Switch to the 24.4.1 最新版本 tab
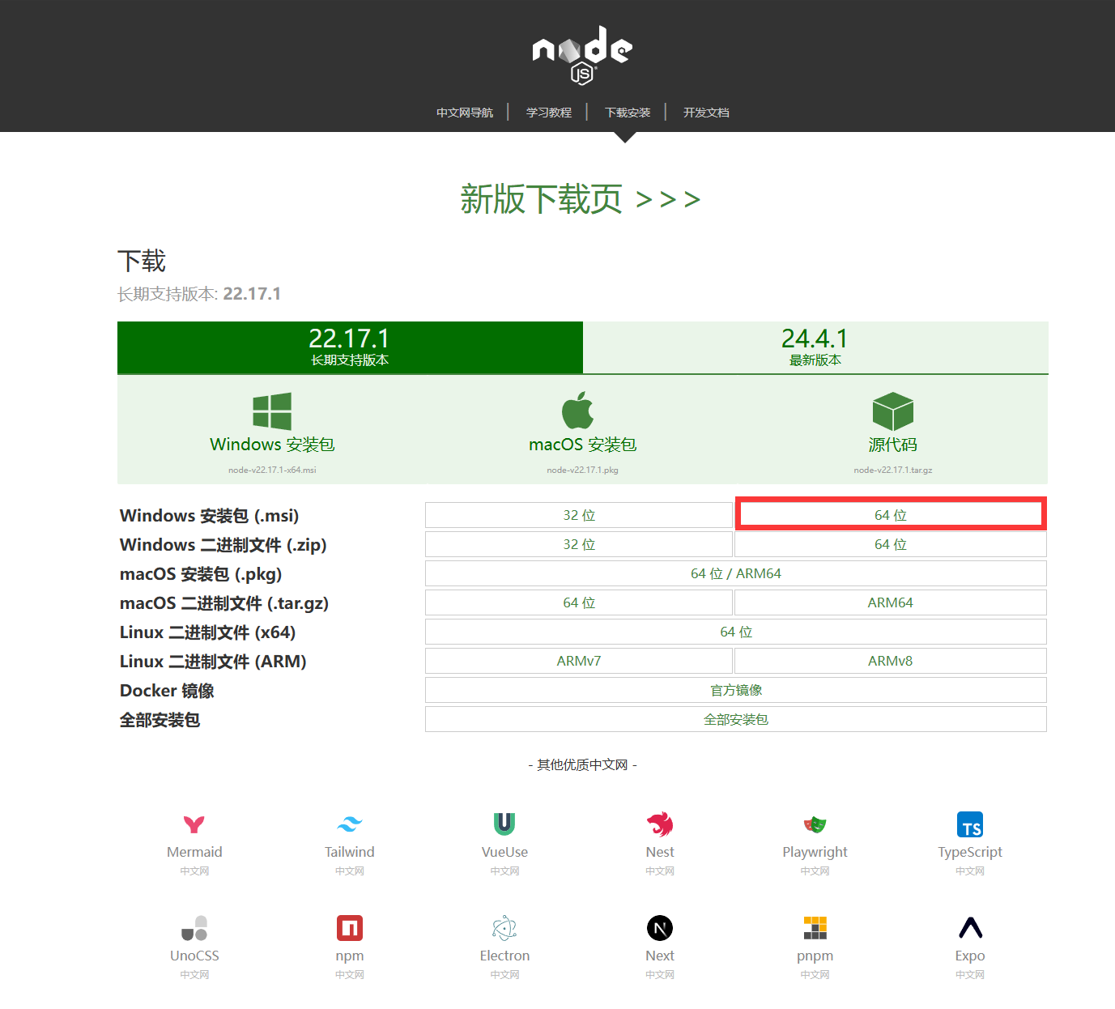1115x1009 pixels. 815,347
